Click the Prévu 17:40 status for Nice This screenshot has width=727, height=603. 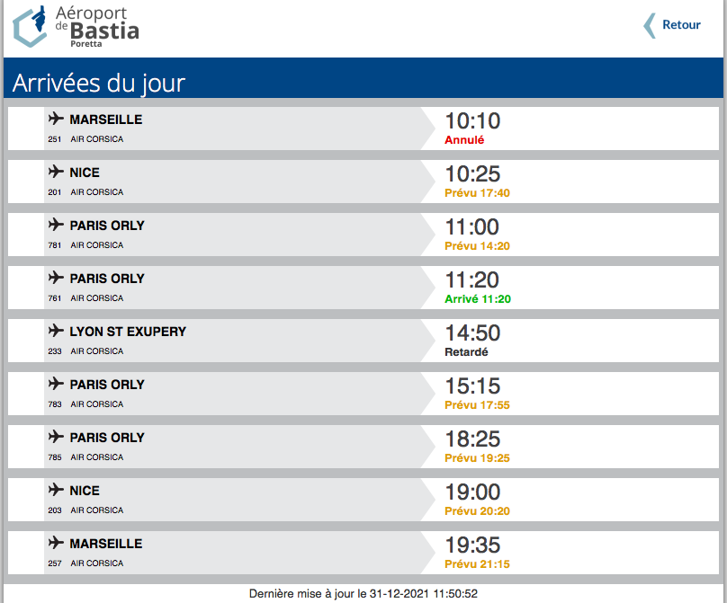(477, 193)
